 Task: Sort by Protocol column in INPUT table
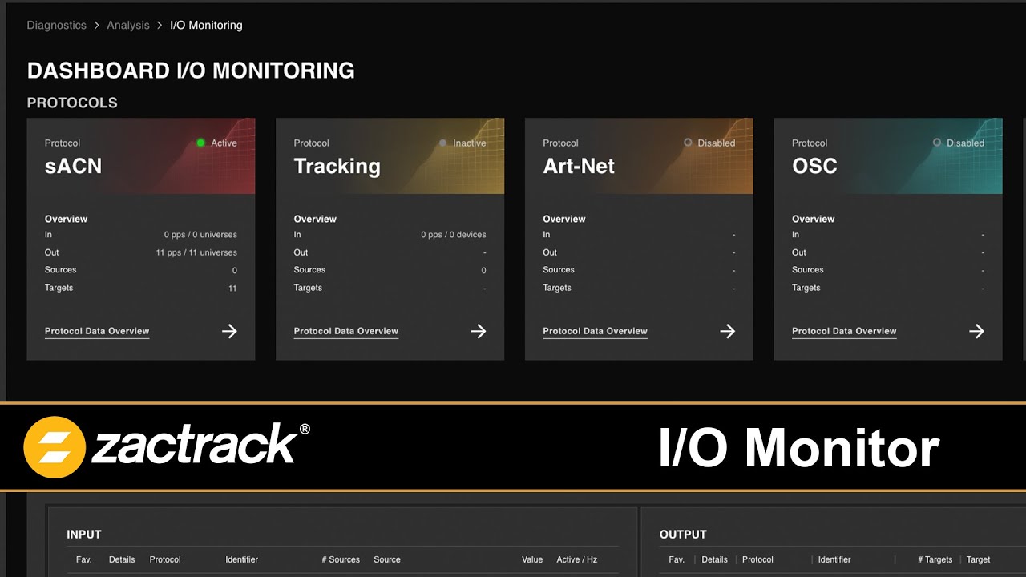165,559
